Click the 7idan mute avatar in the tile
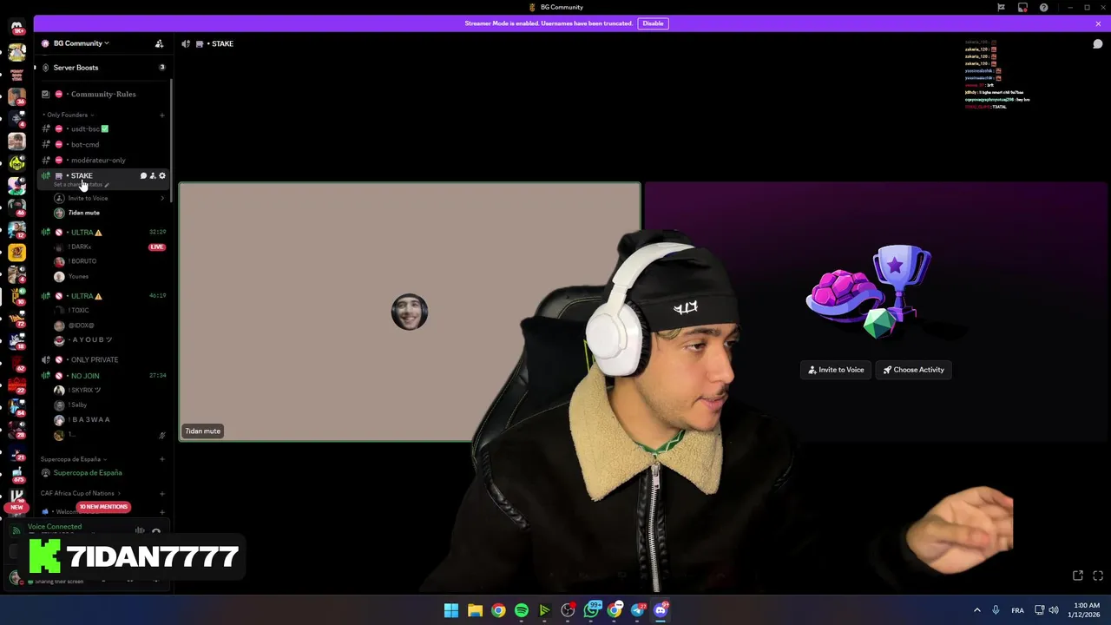 tap(410, 312)
